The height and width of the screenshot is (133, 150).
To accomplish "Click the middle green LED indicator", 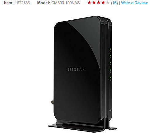I will click(x=110, y=62).
